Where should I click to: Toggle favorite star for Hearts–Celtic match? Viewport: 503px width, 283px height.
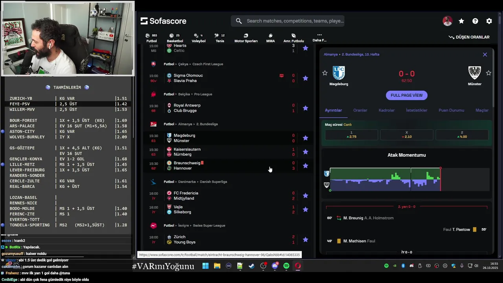coord(305,48)
